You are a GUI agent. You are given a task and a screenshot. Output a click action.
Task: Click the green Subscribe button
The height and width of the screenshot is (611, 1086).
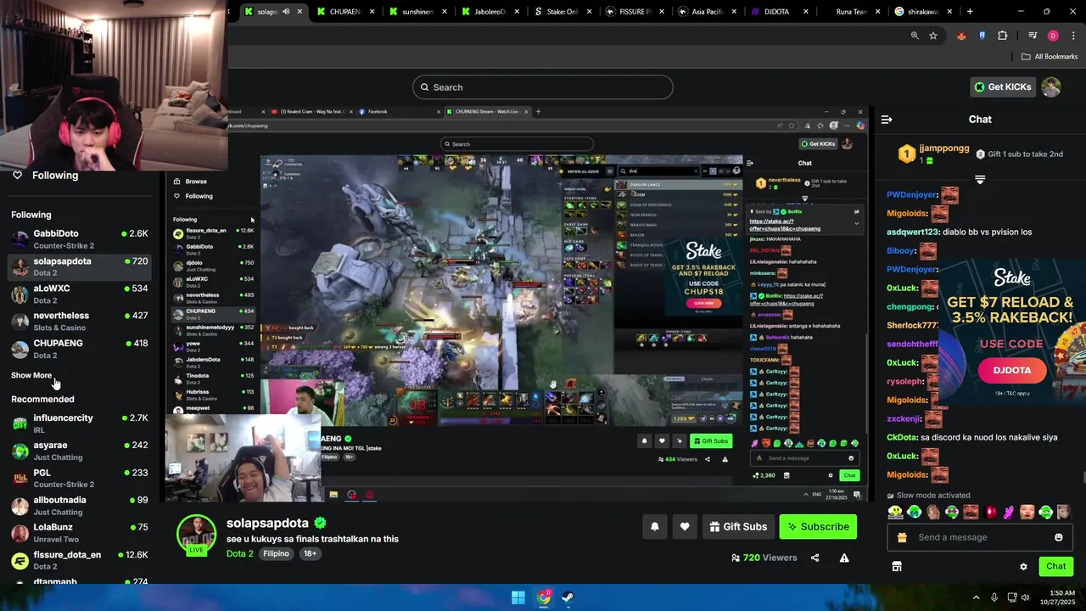click(x=818, y=526)
